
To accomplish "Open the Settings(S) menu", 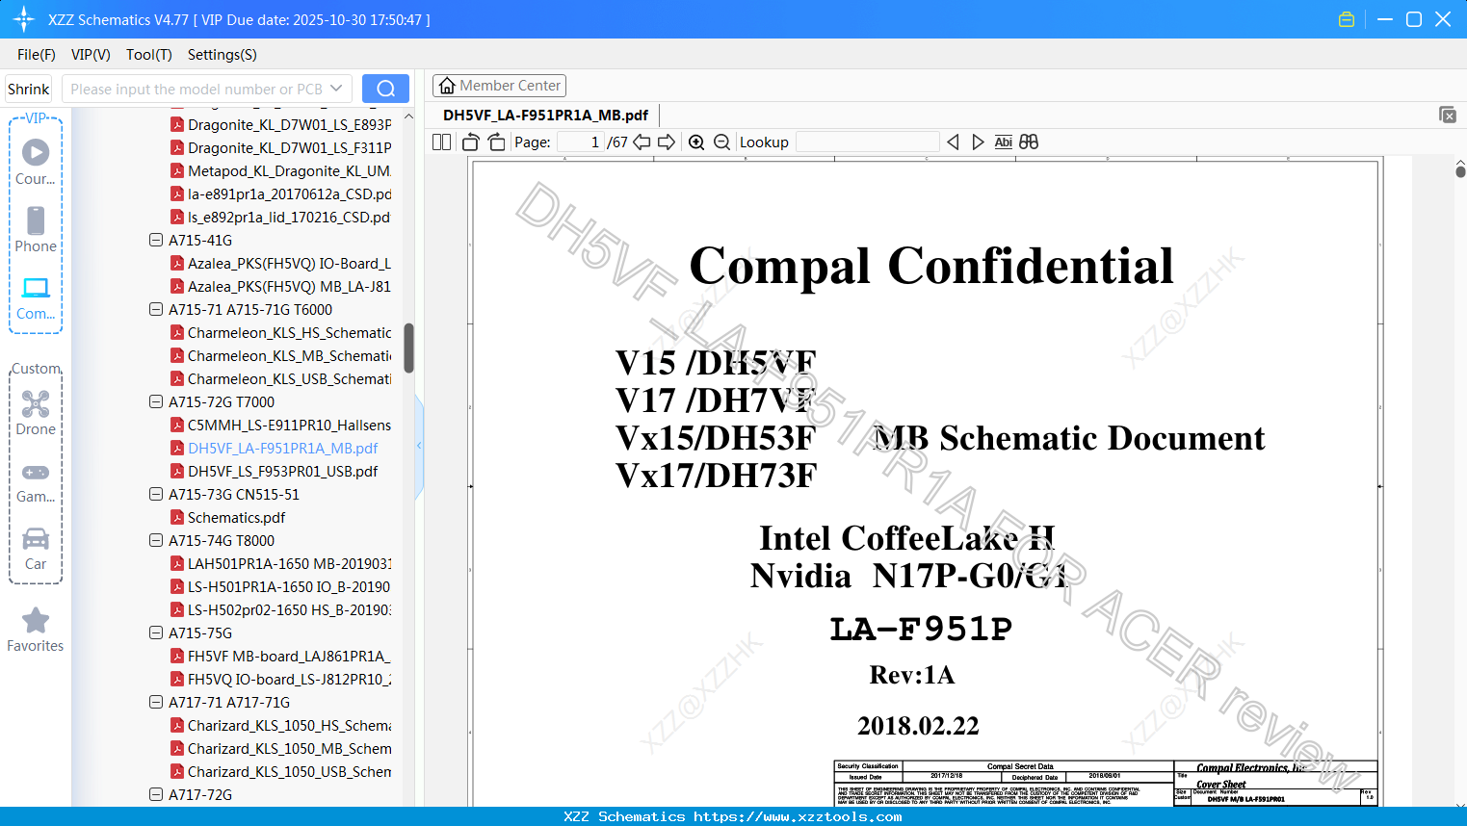I will tap(223, 55).
